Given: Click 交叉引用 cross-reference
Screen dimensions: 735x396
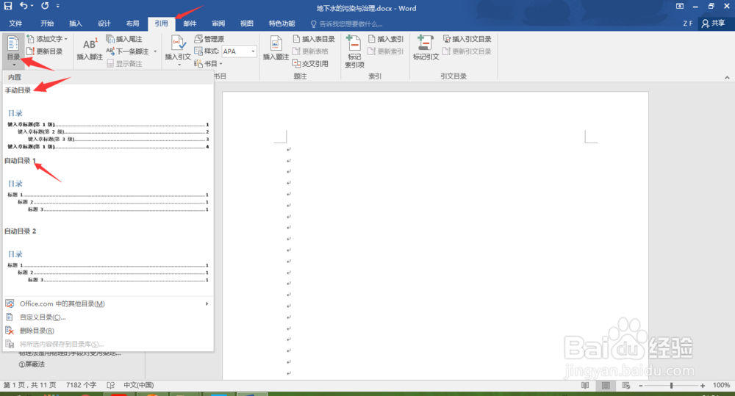Looking at the screenshot, I should point(310,64).
